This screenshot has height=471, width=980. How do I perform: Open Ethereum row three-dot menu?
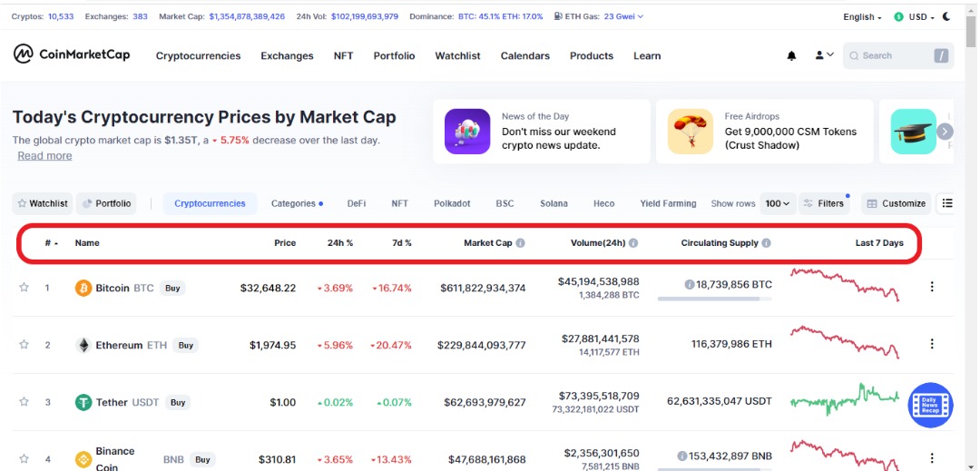[x=932, y=344]
